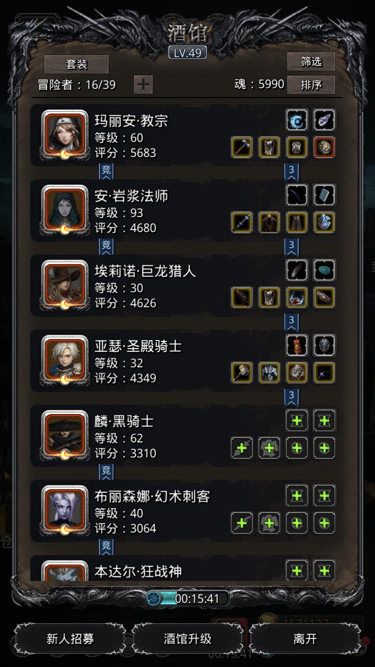
Task: Add equipment to 麟·黑骑士's empty weapon slot
Action: point(242,448)
